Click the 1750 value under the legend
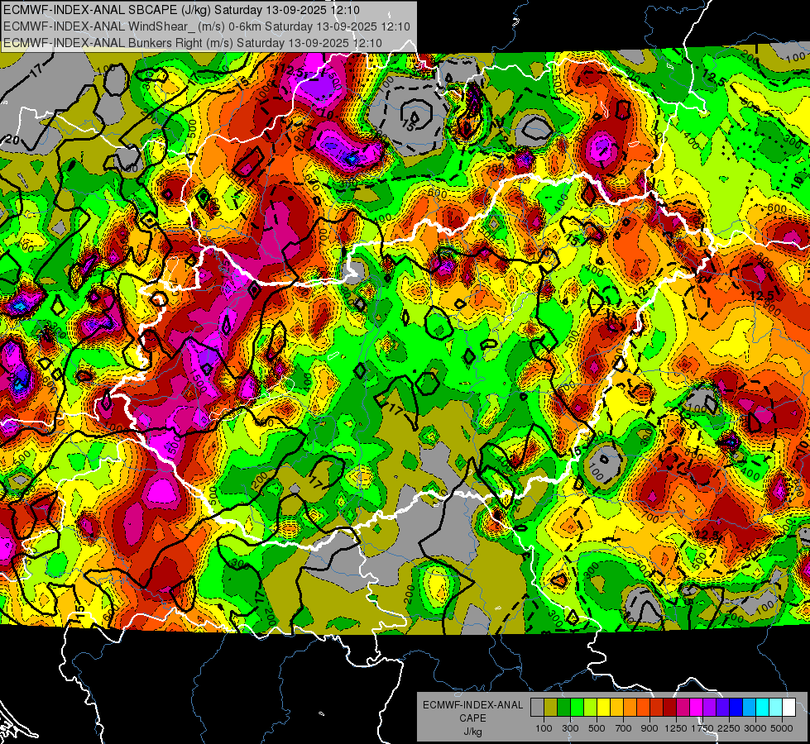 coord(703,728)
